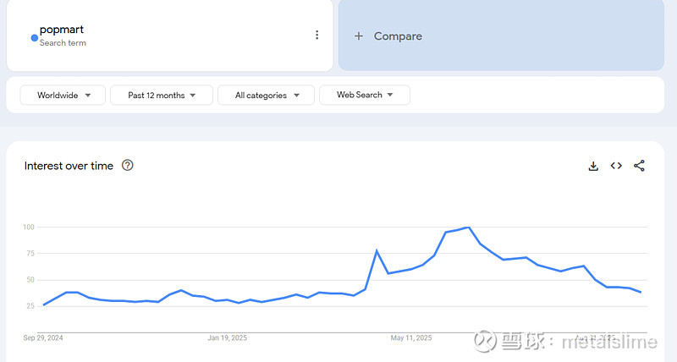Screen dimensions: 677x362
Task: Open the popmart term three-dot menu
Action: [317, 36]
